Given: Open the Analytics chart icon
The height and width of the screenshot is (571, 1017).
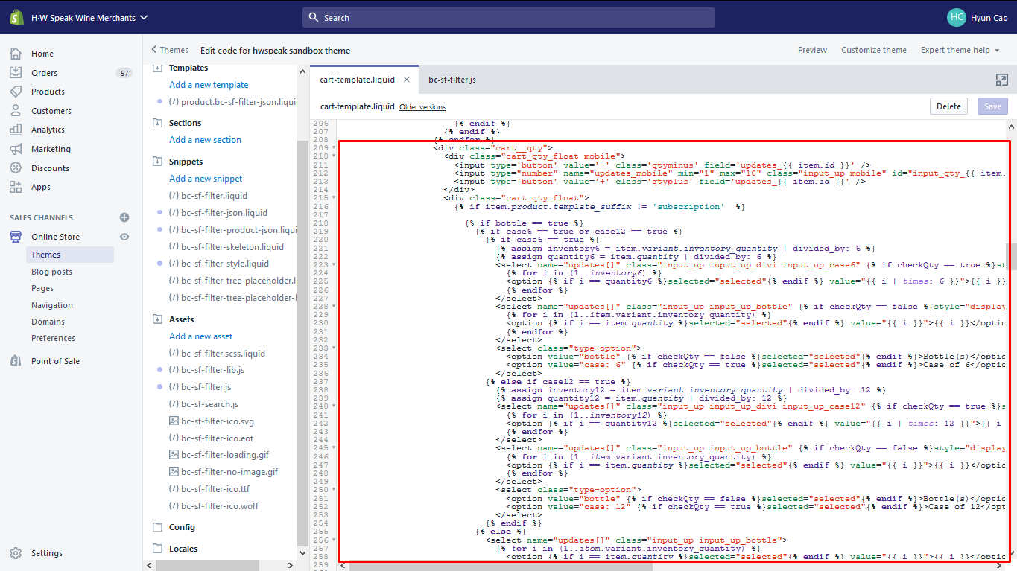Looking at the screenshot, I should coord(16,130).
